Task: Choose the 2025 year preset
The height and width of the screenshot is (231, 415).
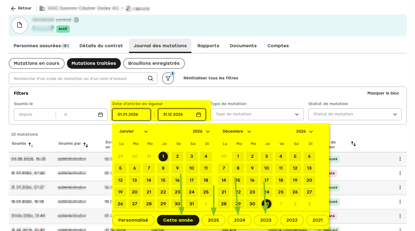Action: click(x=213, y=220)
